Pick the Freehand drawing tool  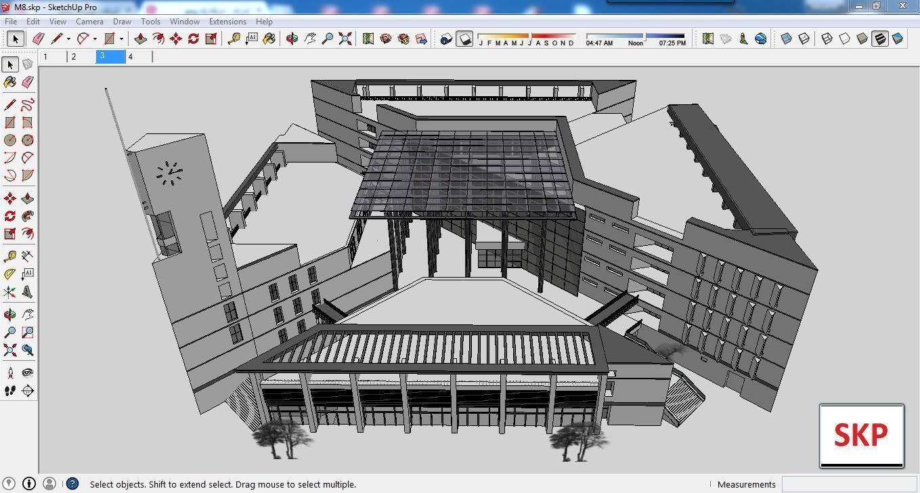(x=28, y=105)
